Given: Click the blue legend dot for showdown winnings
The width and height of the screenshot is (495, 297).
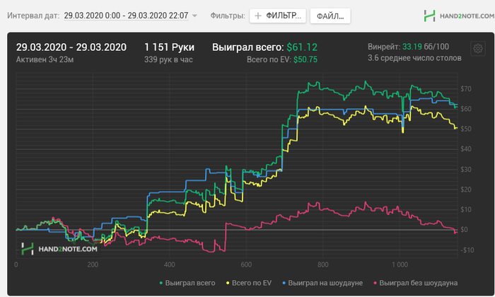Looking at the screenshot, I should pyautogui.click(x=284, y=283).
